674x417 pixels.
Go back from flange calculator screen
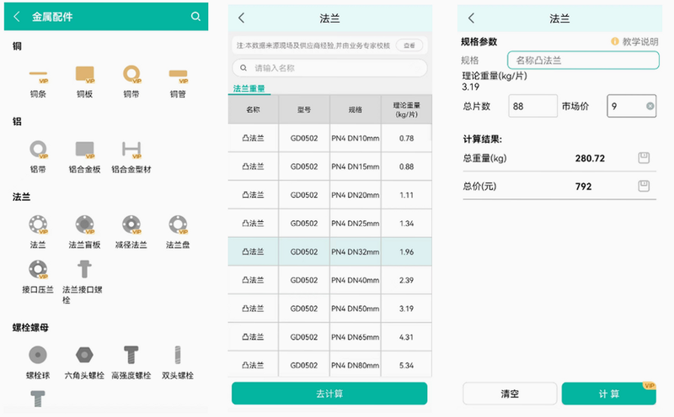pos(472,18)
